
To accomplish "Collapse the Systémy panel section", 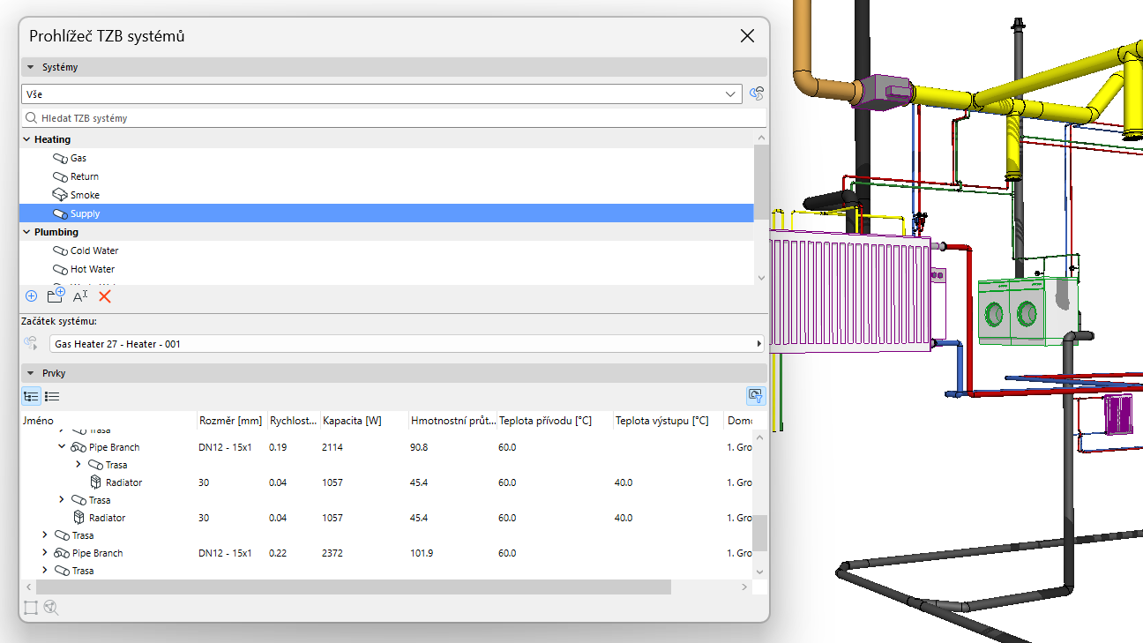I will pos(31,66).
